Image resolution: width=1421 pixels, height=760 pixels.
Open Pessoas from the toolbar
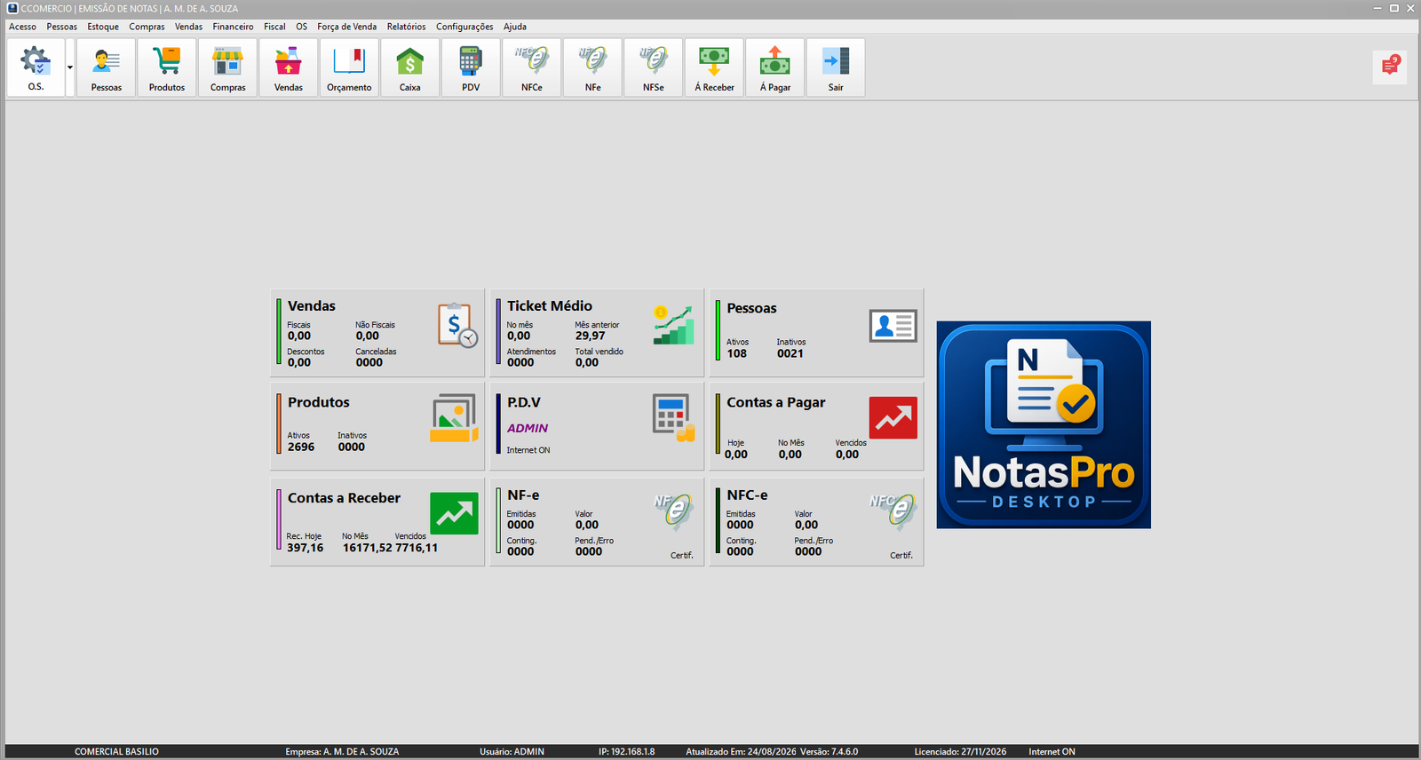[x=107, y=67]
